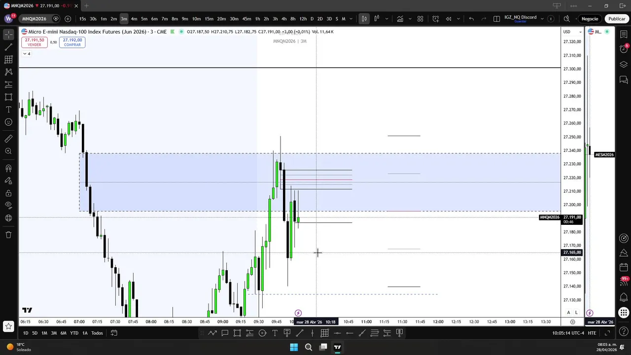Open the object tree globe icon

(8, 218)
